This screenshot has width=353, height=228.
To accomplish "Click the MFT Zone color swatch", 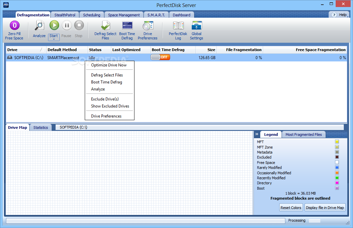I will point(337,147).
